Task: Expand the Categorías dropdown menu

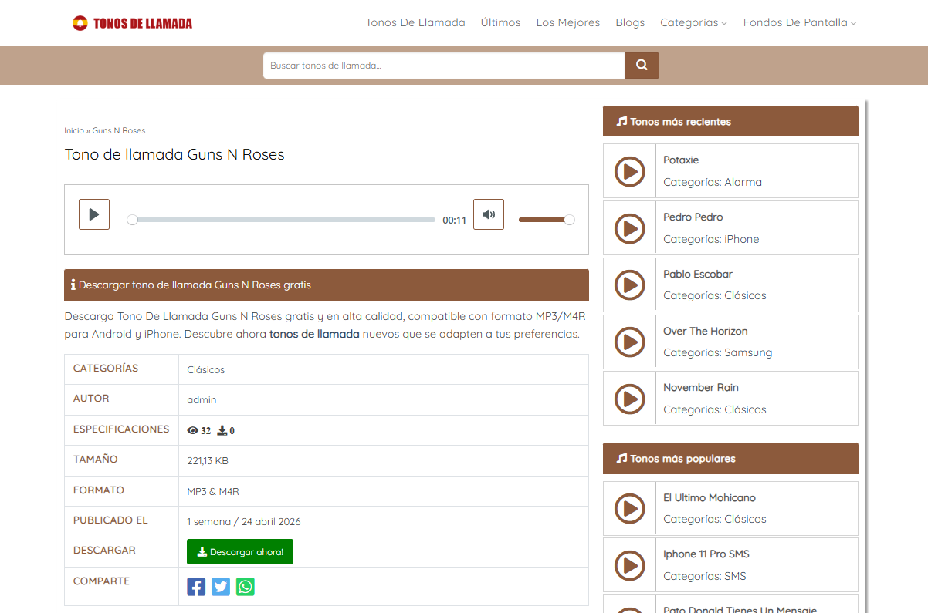Action: coord(693,22)
